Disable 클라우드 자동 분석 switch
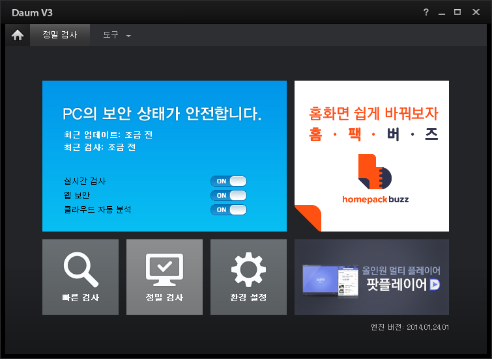This screenshot has width=492, height=359. [229, 210]
